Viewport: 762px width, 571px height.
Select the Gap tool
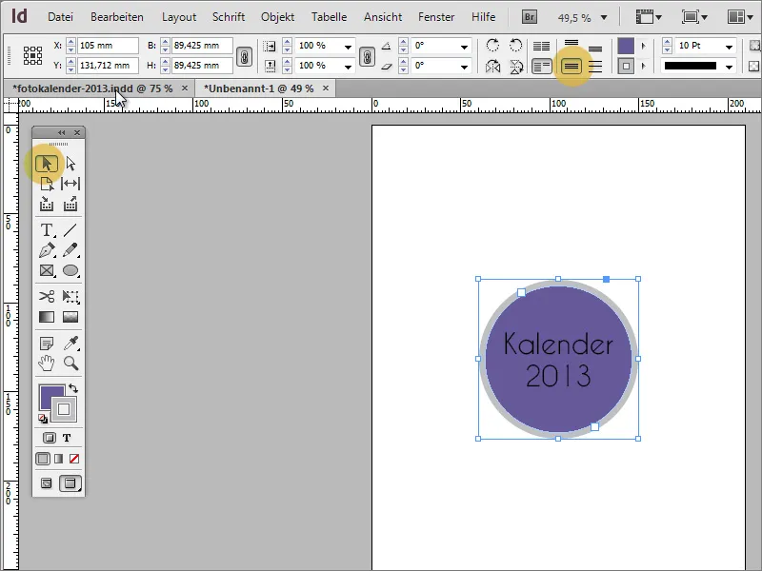point(70,184)
